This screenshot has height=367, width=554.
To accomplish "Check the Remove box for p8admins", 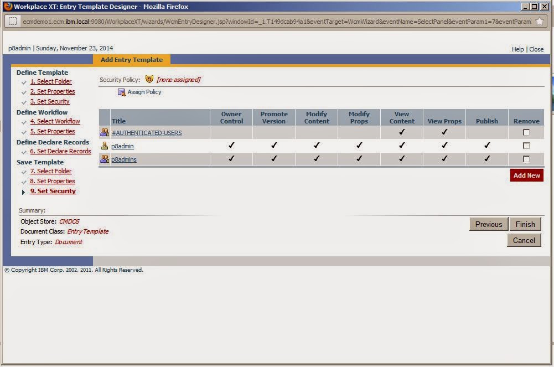I will pyautogui.click(x=526, y=159).
